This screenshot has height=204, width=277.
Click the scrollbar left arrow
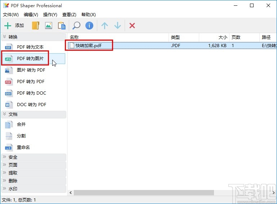71,192
